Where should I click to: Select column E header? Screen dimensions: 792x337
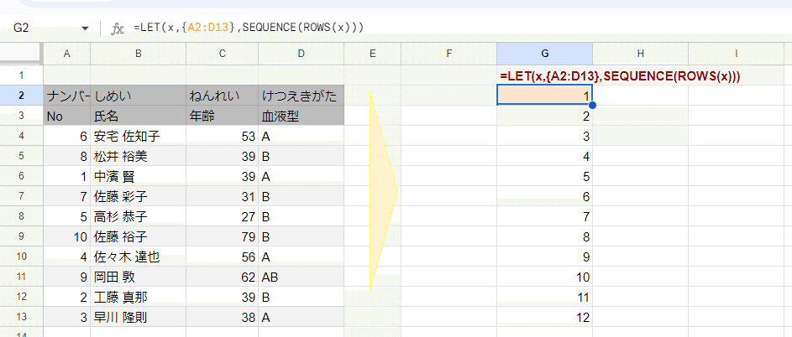[373, 54]
